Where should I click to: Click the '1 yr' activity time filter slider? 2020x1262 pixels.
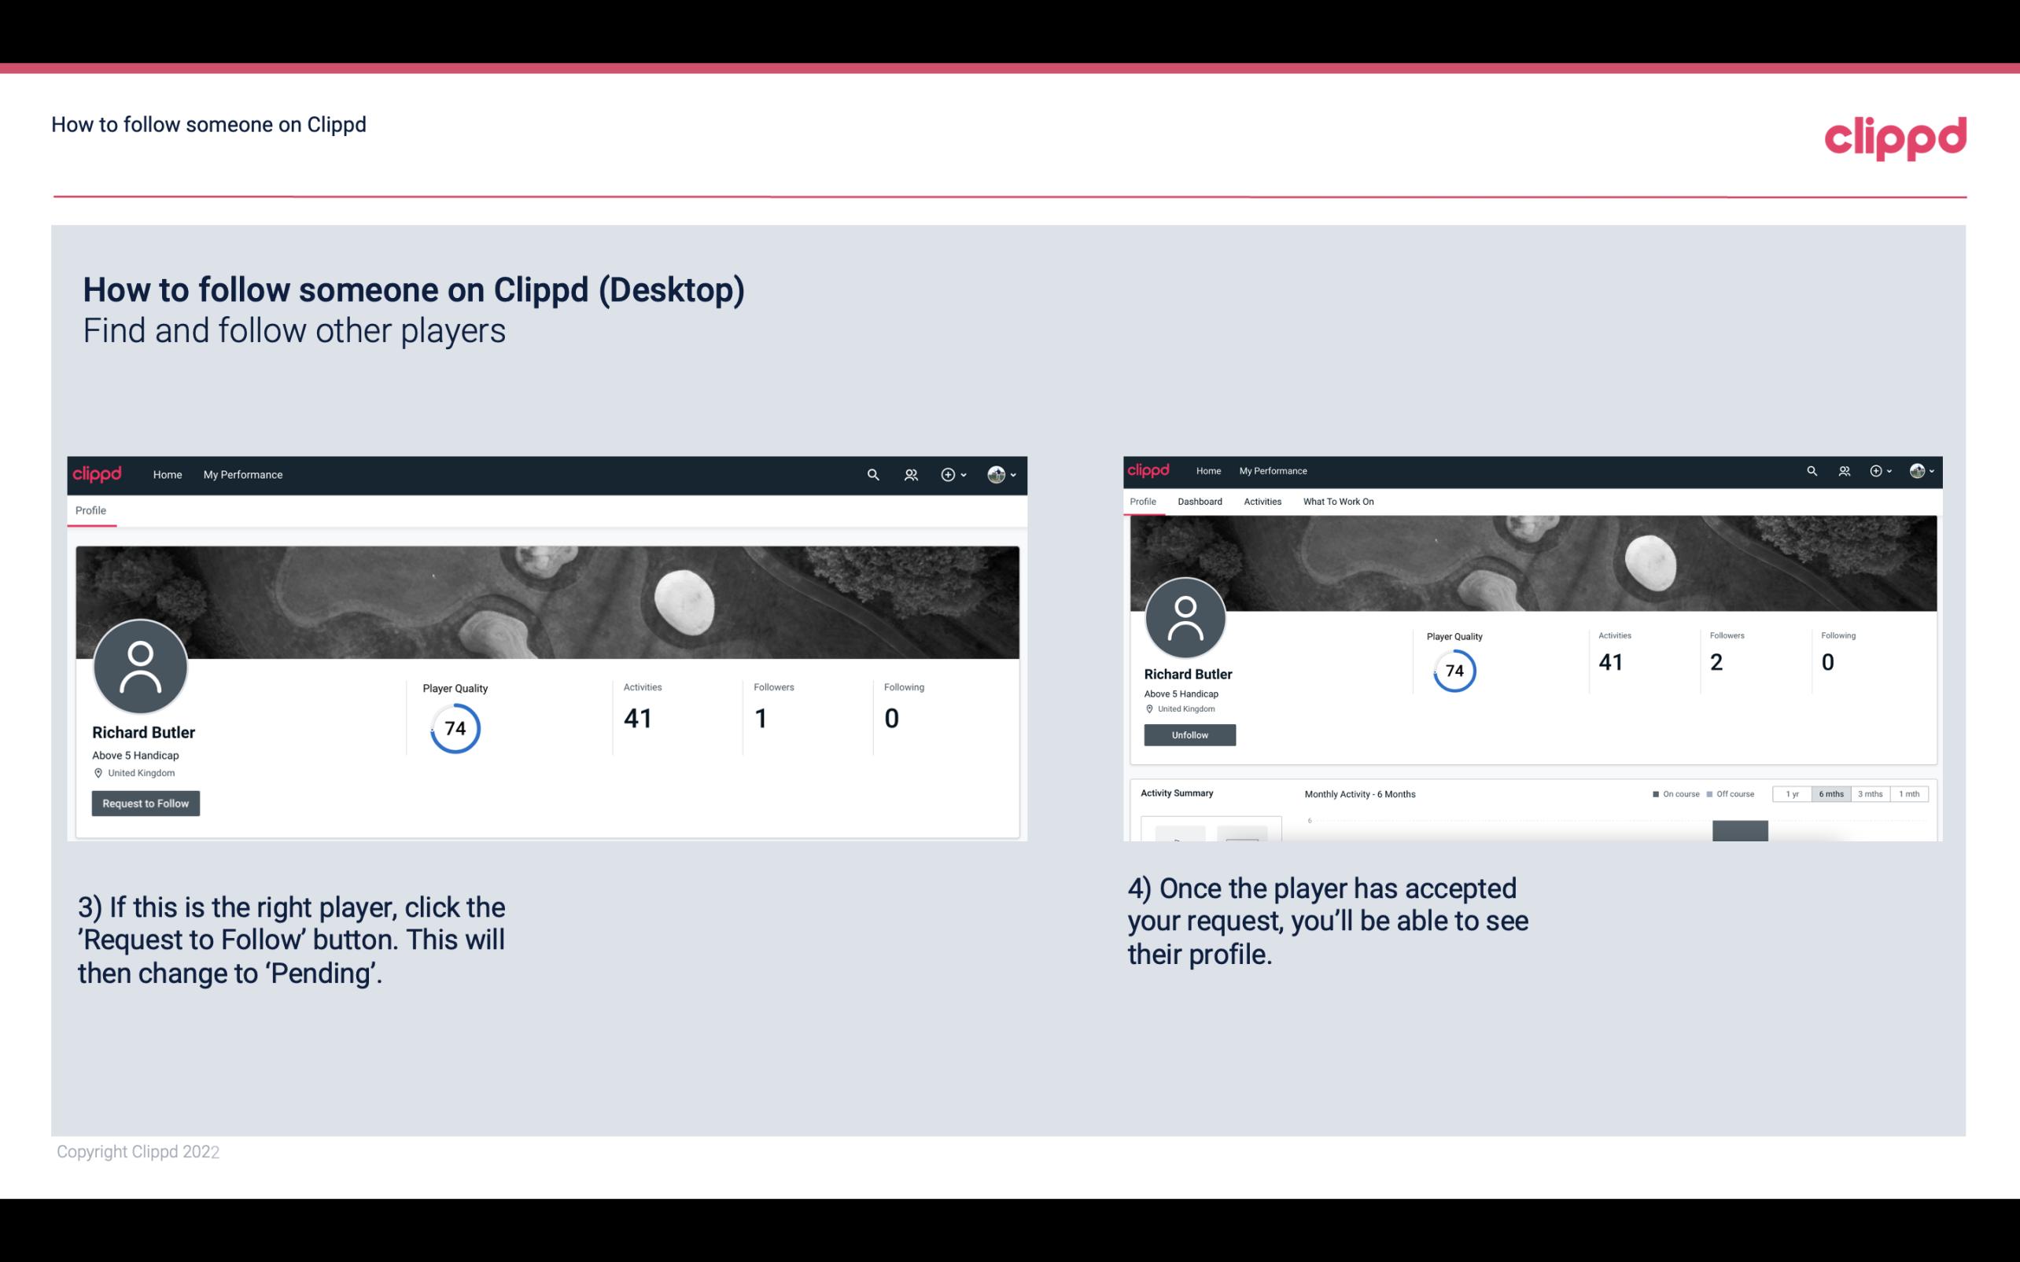(x=1792, y=793)
